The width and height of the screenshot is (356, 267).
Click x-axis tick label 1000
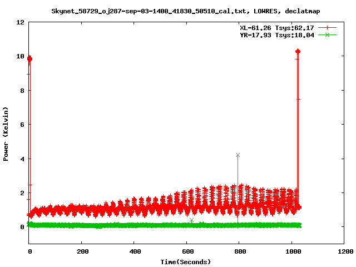[293, 251]
